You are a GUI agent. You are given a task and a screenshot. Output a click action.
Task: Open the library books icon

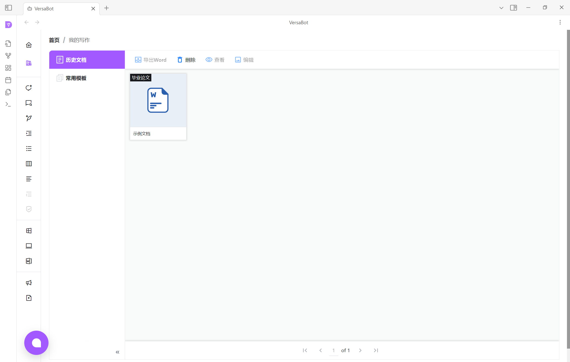point(29,63)
